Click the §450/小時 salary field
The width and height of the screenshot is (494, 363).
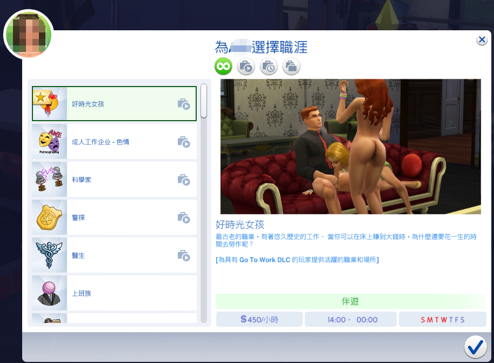(259, 320)
